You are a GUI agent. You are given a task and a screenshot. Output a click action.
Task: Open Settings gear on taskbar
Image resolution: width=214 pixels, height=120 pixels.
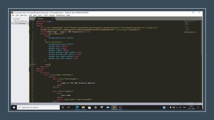(96, 107)
